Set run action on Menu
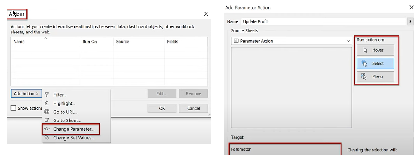 tap(375, 77)
